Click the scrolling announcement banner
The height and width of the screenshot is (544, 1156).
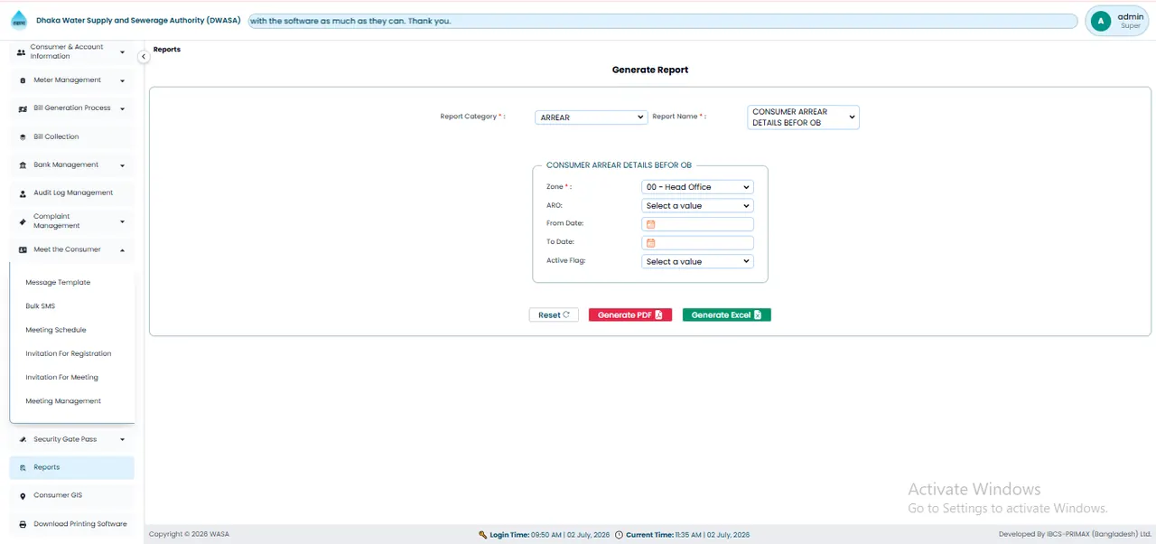coord(662,21)
